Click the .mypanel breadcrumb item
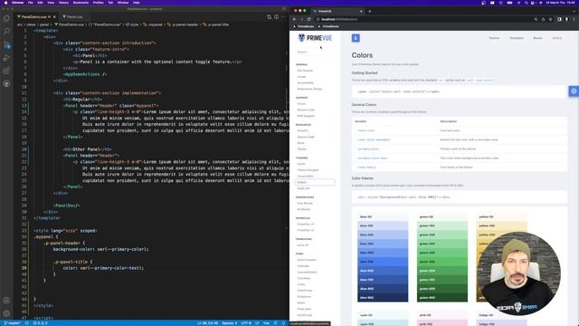Image resolution: width=579 pixels, height=326 pixels. [153, 24]
